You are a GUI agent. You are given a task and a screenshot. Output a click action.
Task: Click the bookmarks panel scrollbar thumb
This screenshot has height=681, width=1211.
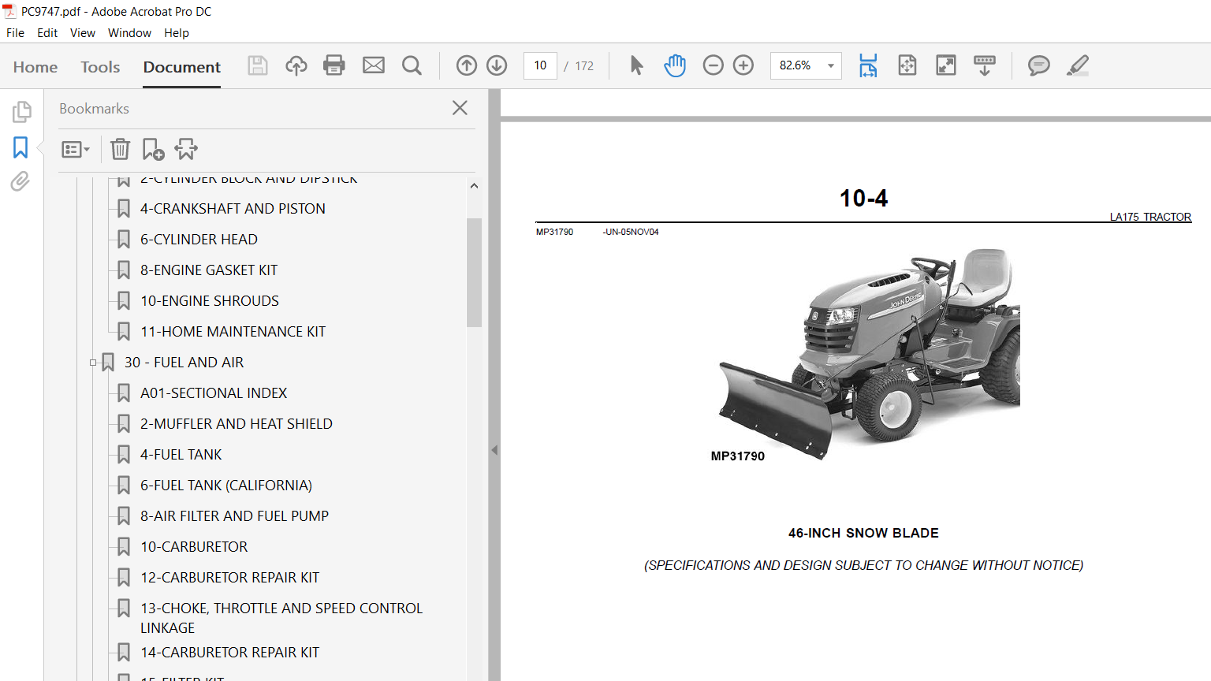click(x=474, y=272)
